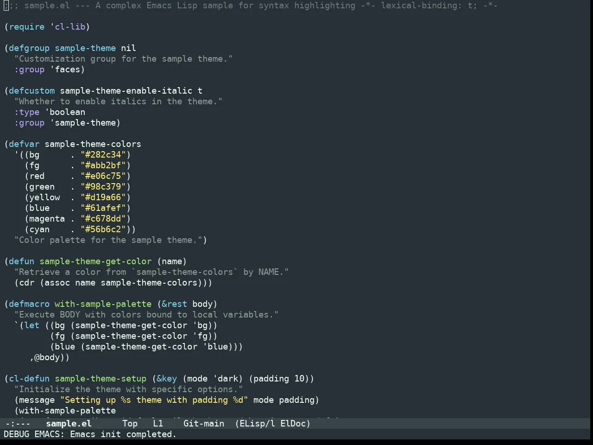Click the Top position indicator in mode line
The image size is (593, 445).
[x=130, y=423]
